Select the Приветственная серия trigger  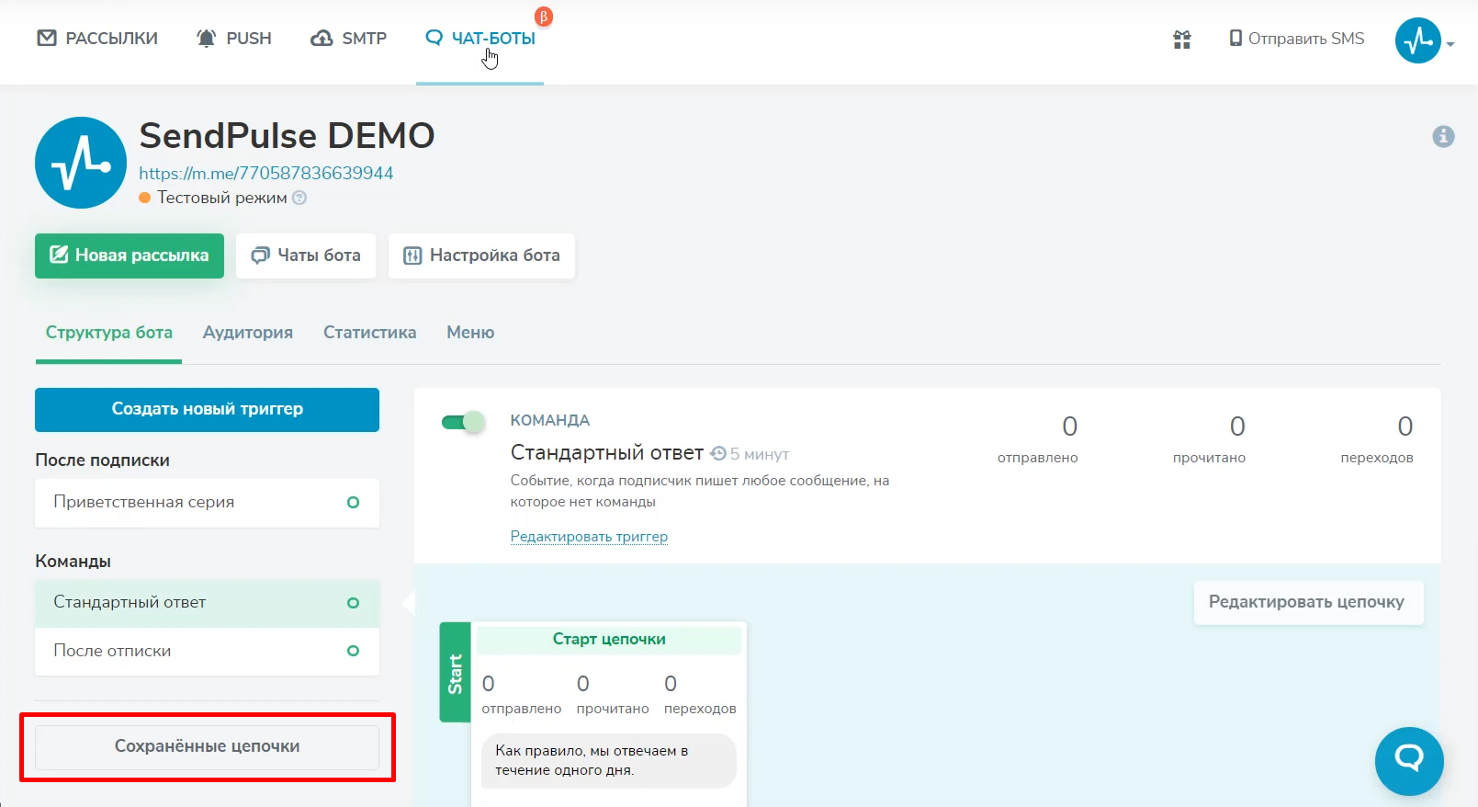[x=207, y=503]
